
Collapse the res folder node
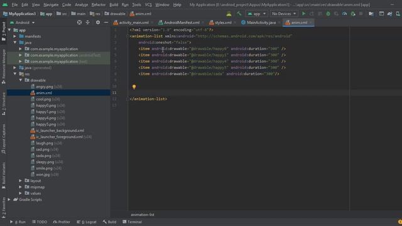pos(15,74)
